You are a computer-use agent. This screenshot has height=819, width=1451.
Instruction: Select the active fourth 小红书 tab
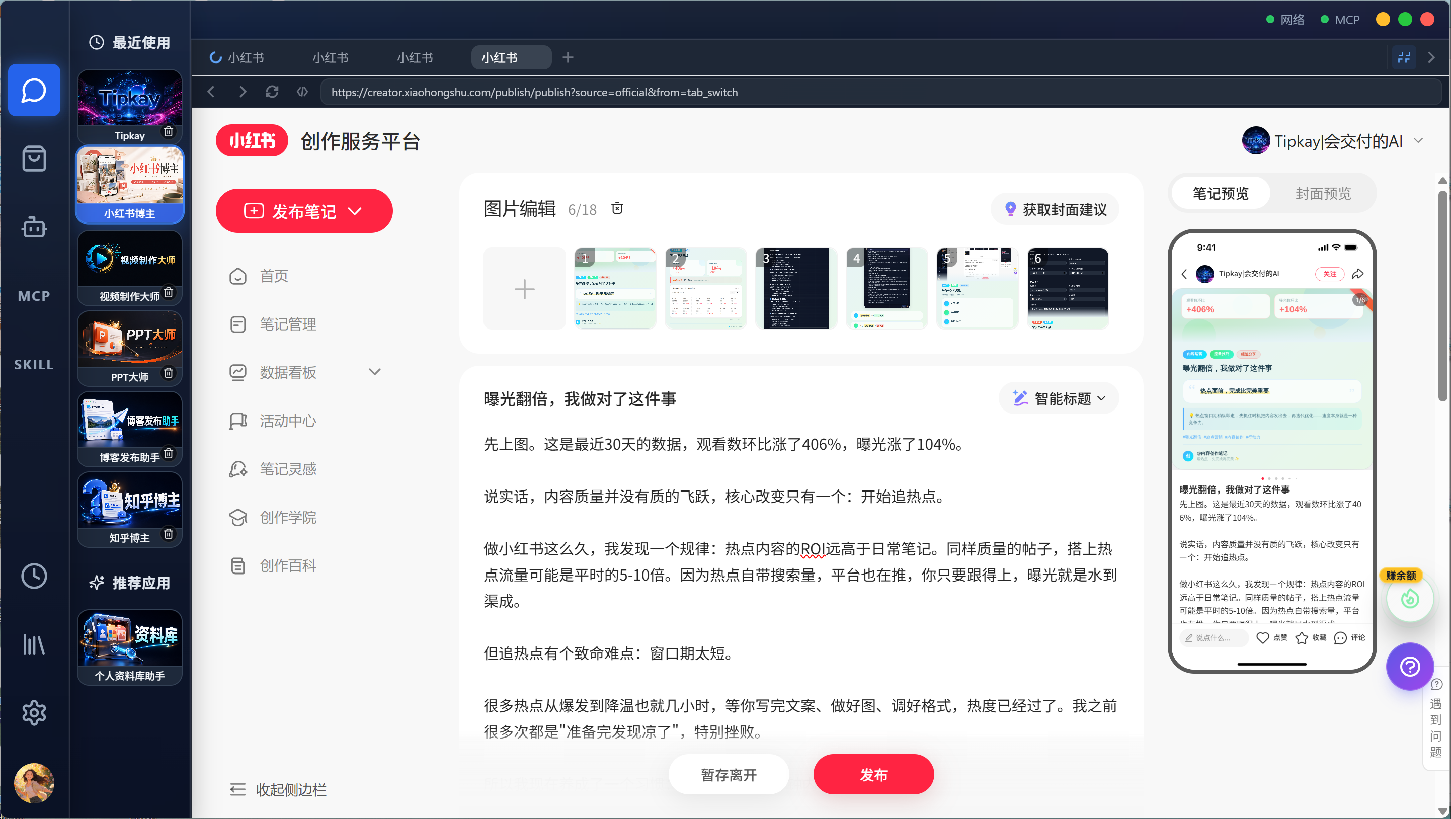[511, 57]
